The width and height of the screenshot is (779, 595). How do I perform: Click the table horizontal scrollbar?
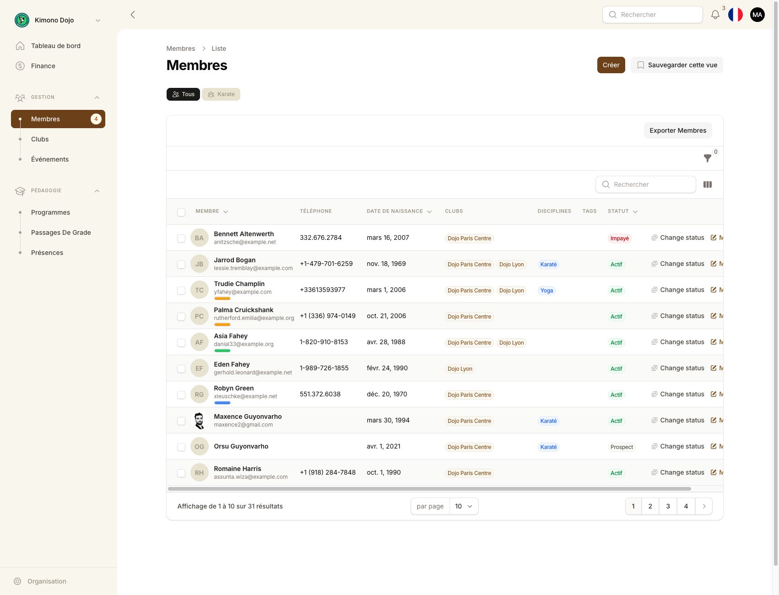click(429, 489)
